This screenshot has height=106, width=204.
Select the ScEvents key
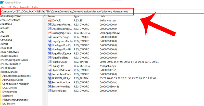click(x=4, y=36)
